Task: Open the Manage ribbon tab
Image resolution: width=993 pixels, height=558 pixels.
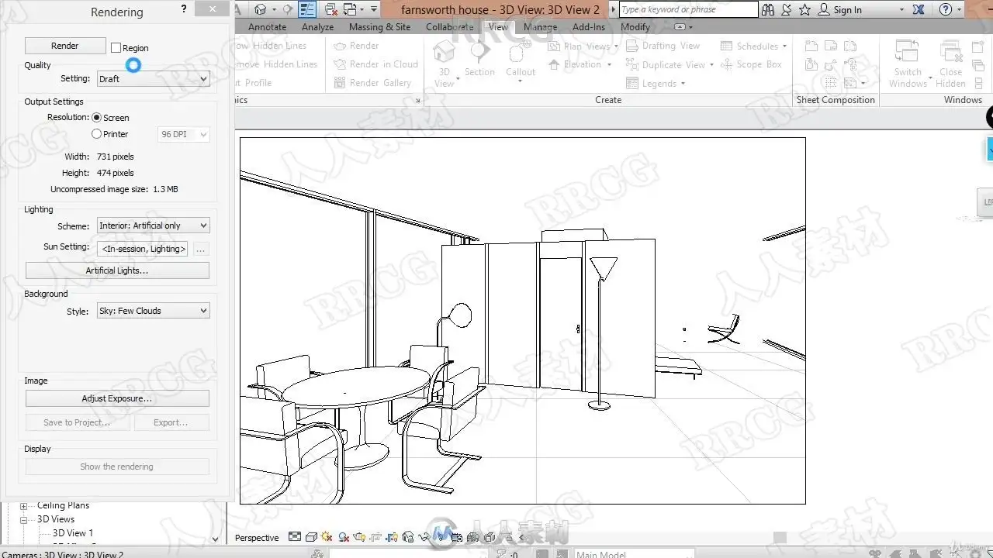Action: click(541, 27)
